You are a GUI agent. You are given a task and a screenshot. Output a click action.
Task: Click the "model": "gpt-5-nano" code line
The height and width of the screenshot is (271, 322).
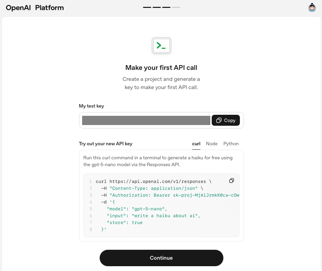click(x=137, y=209)
